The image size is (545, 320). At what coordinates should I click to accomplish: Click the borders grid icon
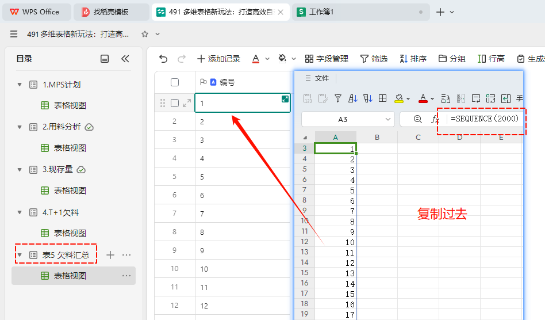[x=383, y=99]
